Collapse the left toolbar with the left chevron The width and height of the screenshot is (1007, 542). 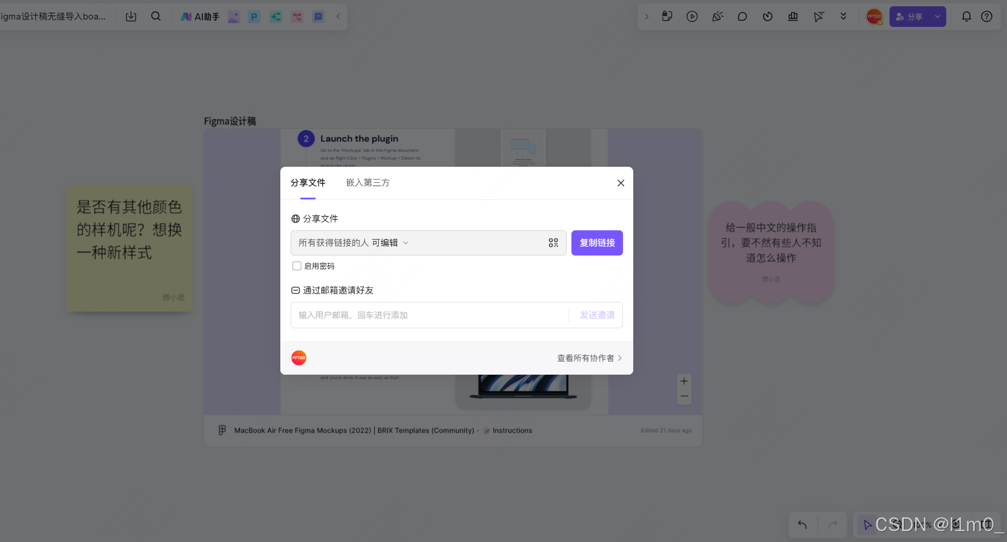pos(338,17)
